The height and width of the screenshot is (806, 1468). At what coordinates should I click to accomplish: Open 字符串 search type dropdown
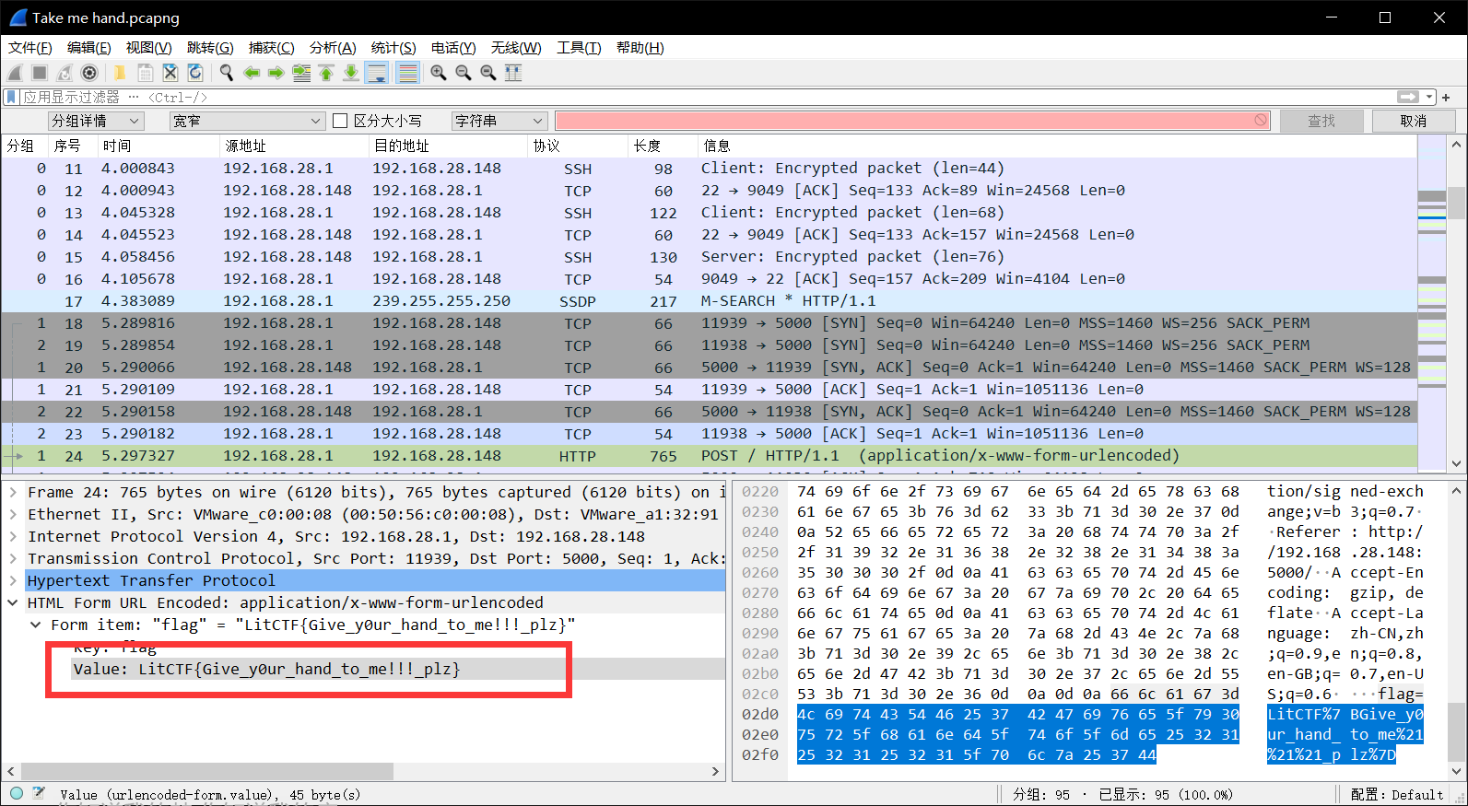499,121
